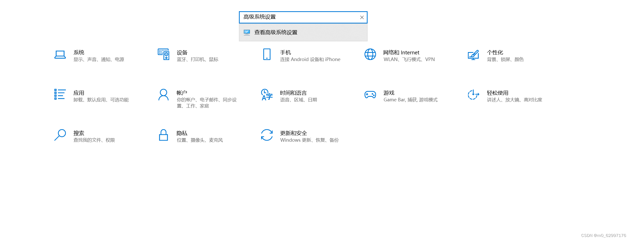The image size is (630, 240).
Task: Open 隐私 settings via the padlock icon
Action: 163,135
